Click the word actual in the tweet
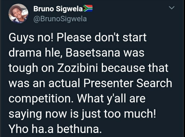 point(64,83)
